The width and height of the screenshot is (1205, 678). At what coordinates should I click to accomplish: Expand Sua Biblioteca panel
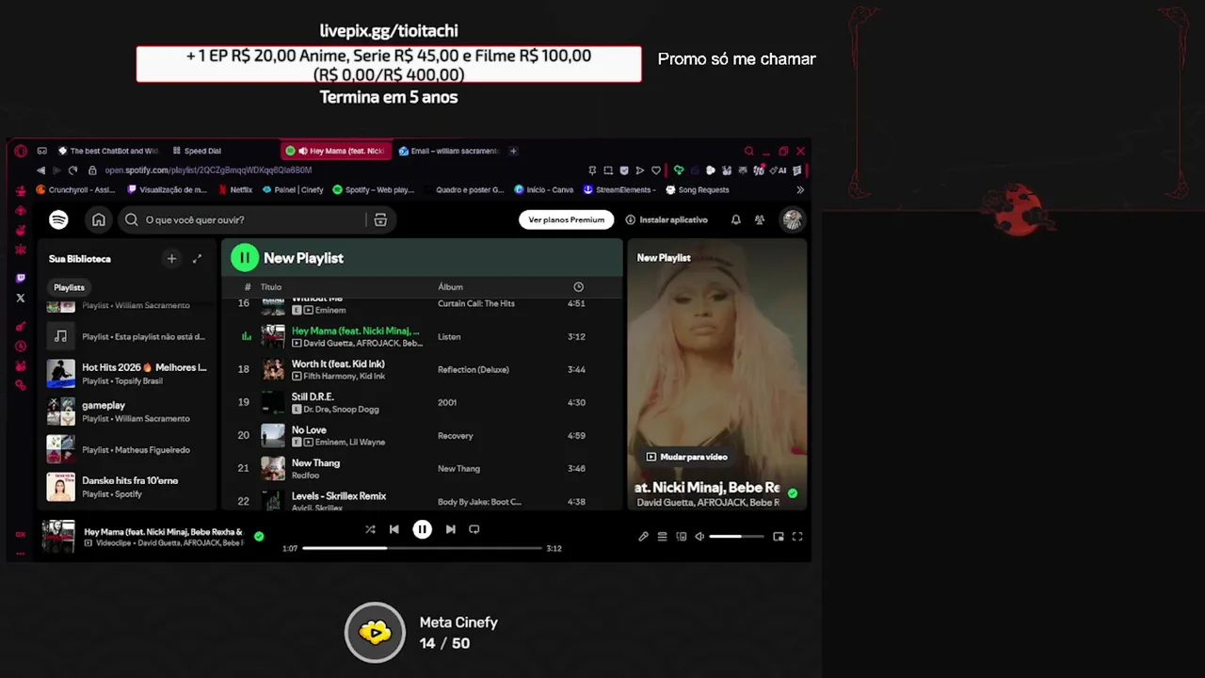click(197, 258)
